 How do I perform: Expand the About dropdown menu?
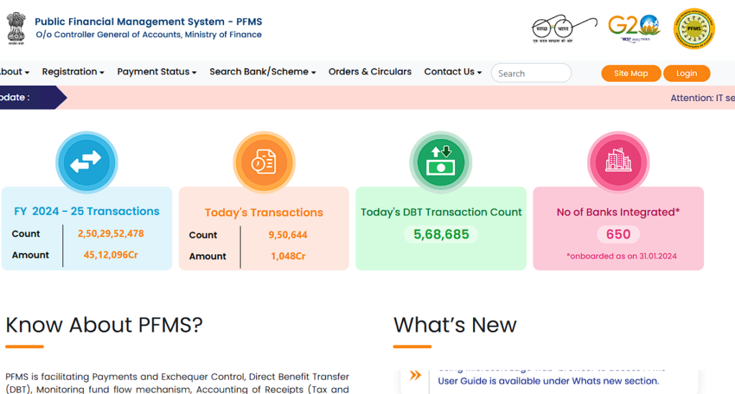tap(14, 72)
